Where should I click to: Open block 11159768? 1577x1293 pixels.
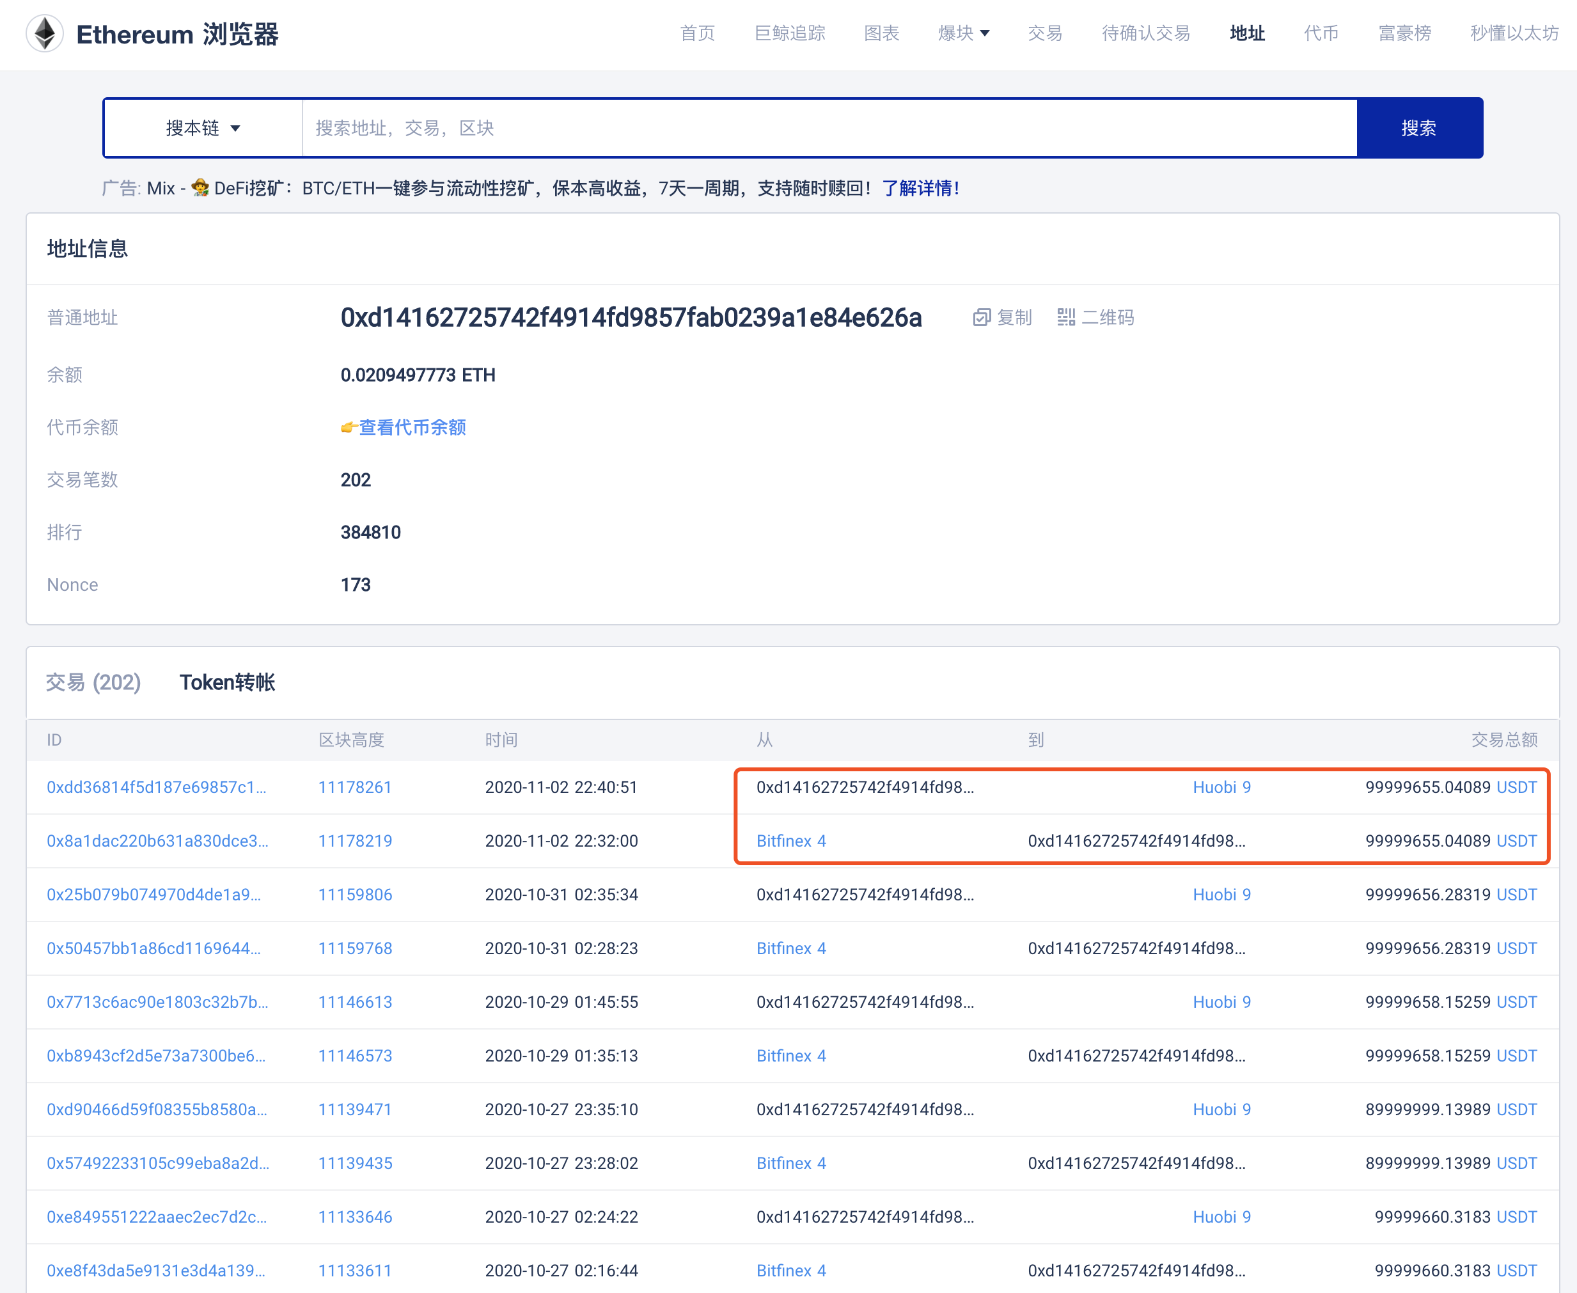pyautogui.click(x=354, y=948)
